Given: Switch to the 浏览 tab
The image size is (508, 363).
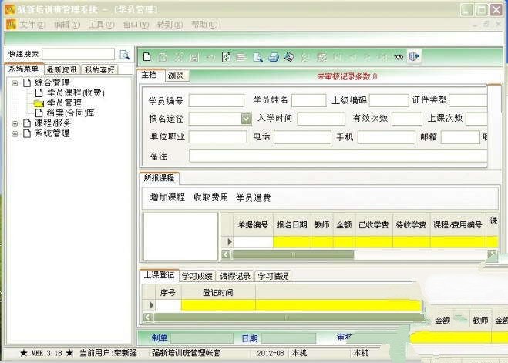Looking at the screenshot, I should point(176,76).
